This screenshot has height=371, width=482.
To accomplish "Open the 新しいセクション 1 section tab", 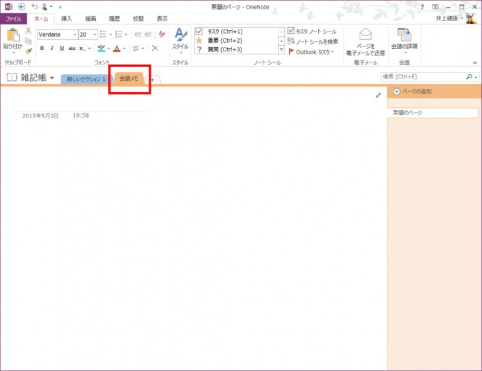I will 86,79.
